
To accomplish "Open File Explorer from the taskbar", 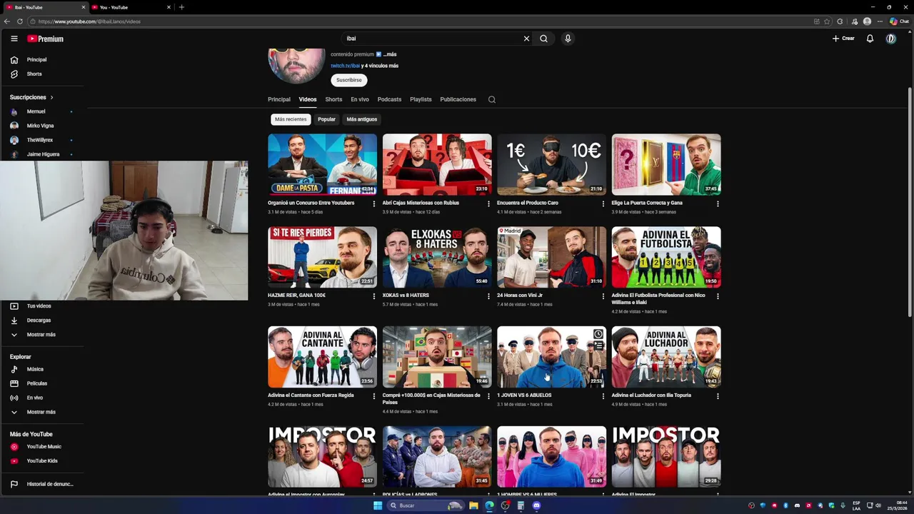I will tap(473, 505).
